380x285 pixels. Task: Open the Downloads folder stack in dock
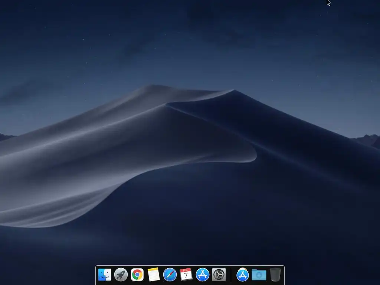tap(259, 275)
